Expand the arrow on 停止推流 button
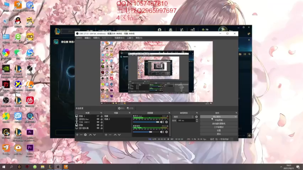Viewport: 303px width, 170px height. (236, 117)
